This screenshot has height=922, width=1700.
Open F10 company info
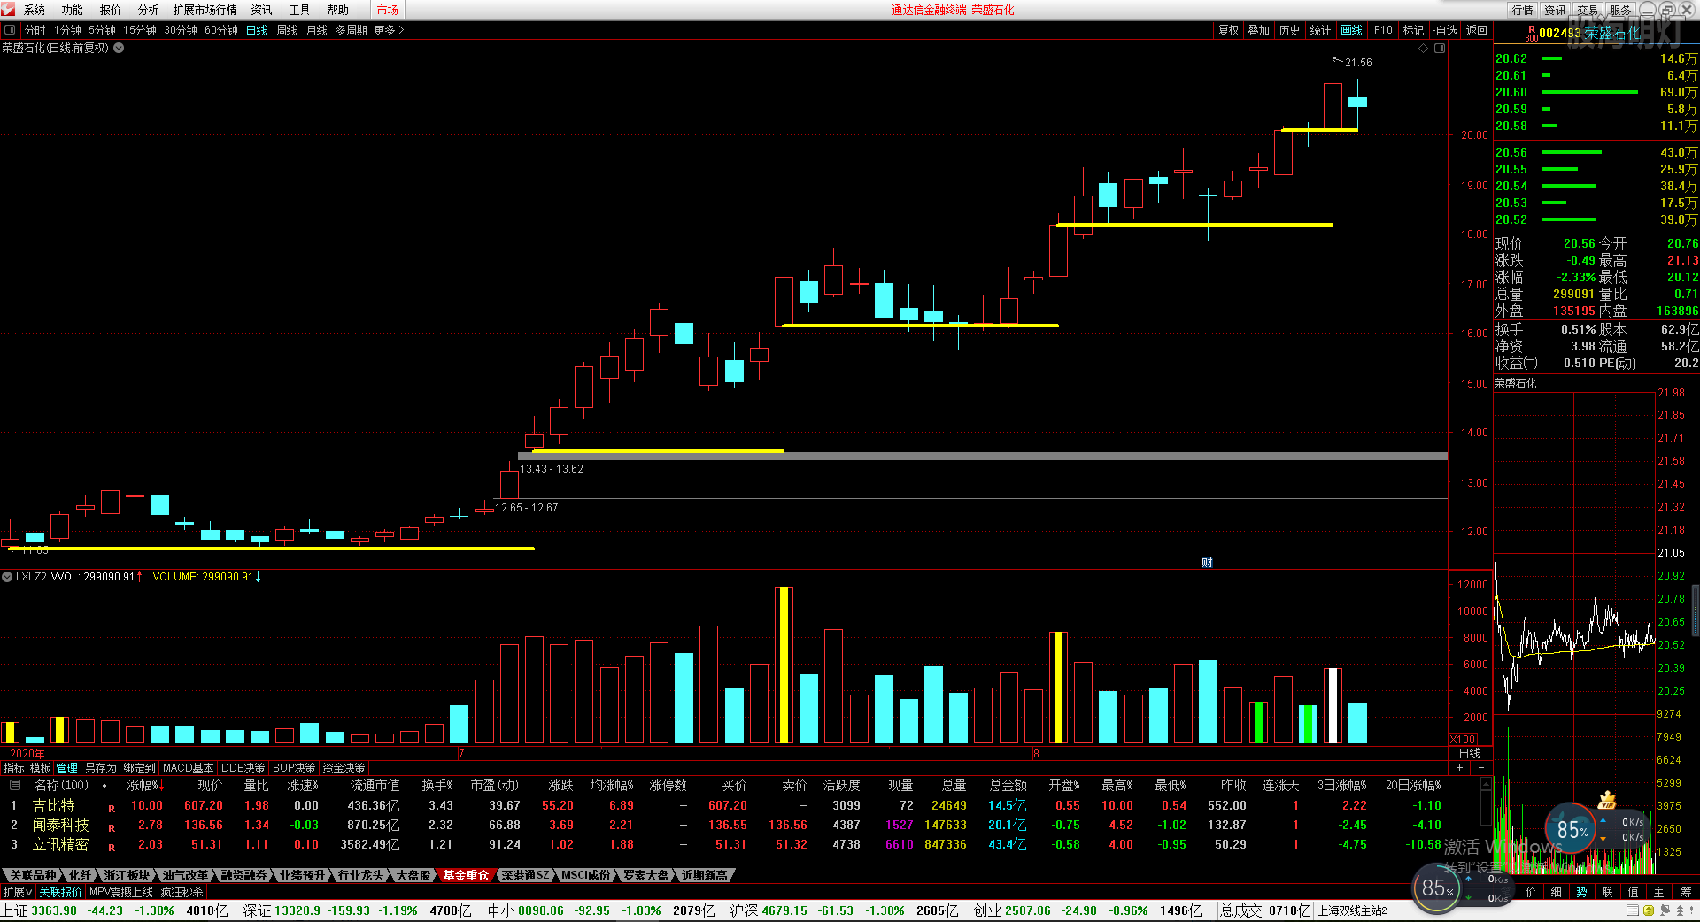(1383, 30)
